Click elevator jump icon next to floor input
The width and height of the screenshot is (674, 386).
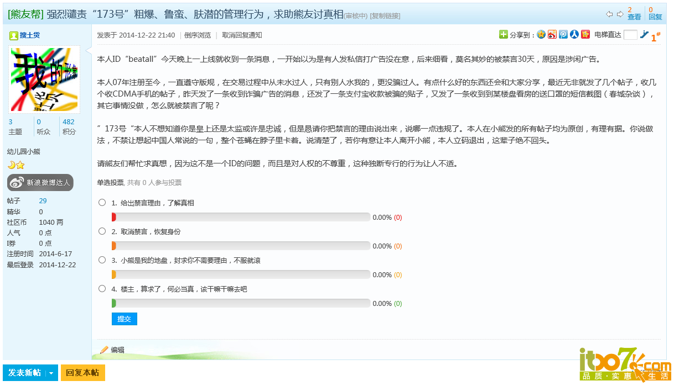pyautogui.click(x=644, y=34)
